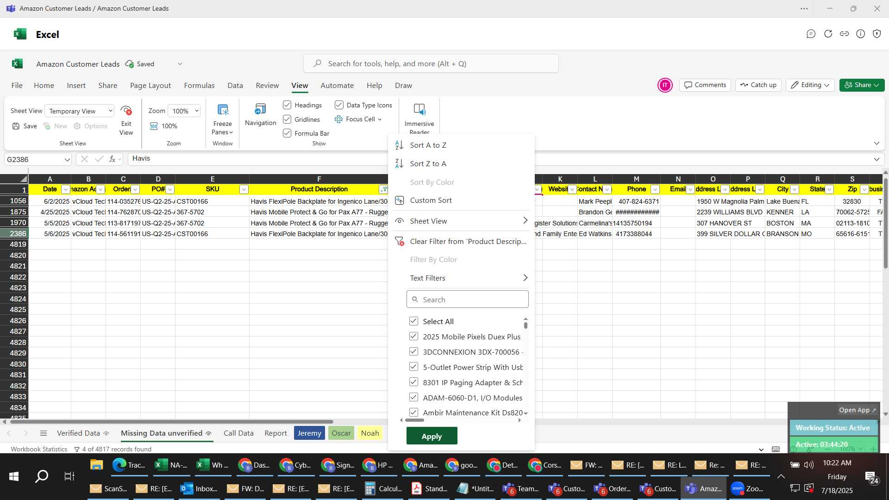Click the insert function fx icon
Image resolution: width=889 pixels, height=500 pixels.
(112, 159)
